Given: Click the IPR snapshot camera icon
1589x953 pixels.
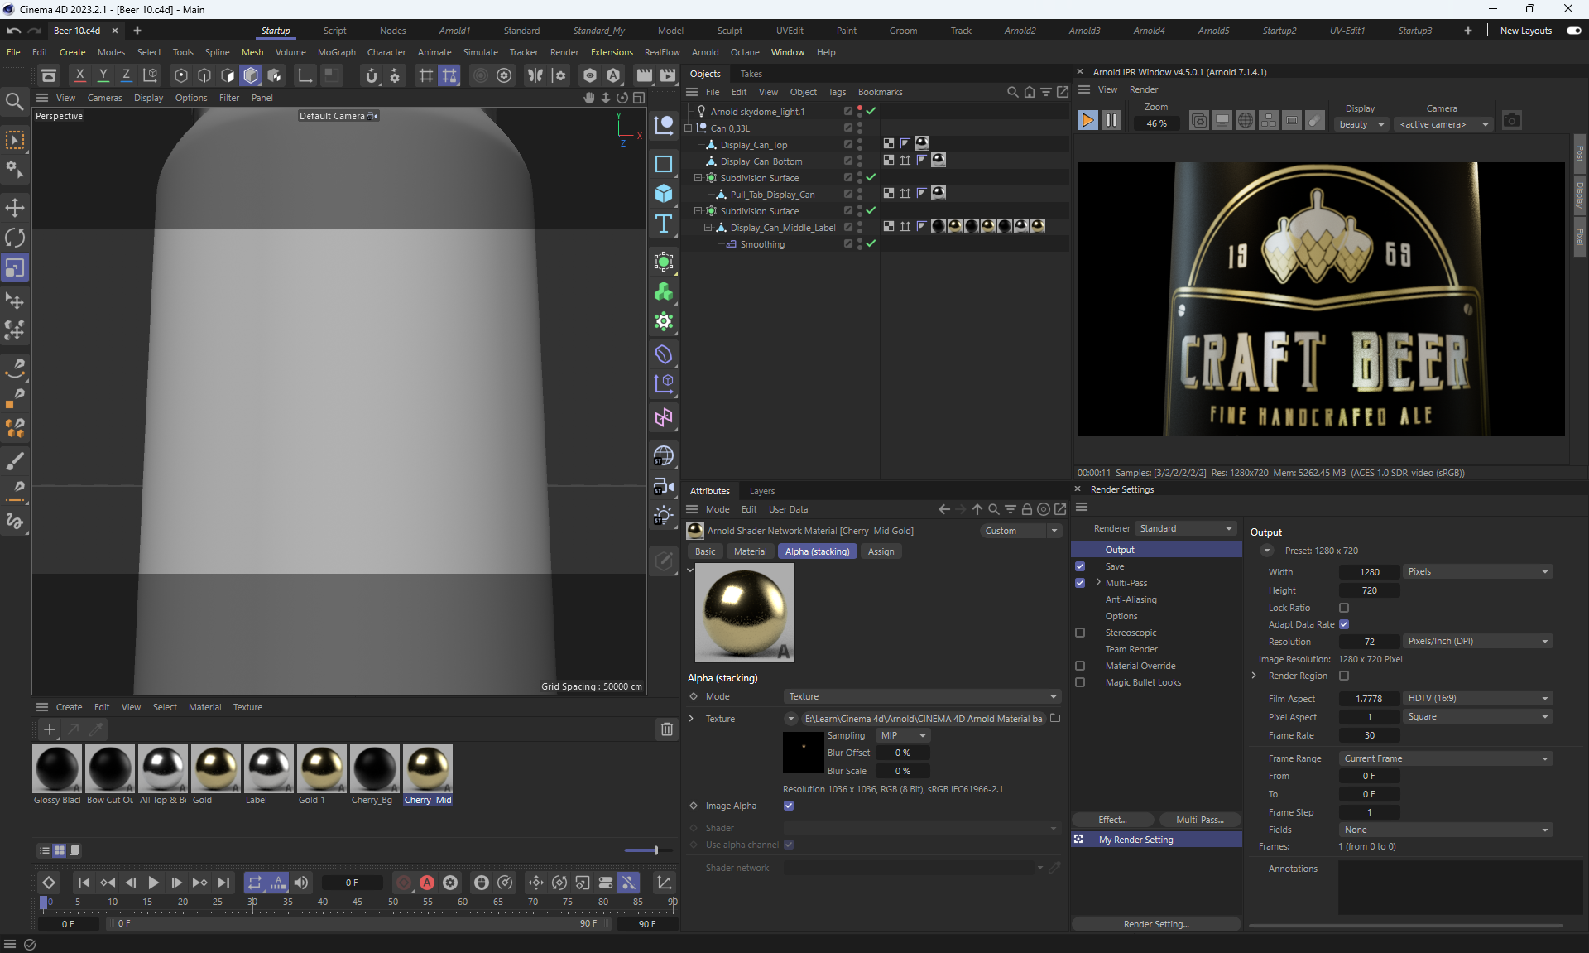Looking at the screenshot, I should pyautogui.click(x=1511, y=121).
